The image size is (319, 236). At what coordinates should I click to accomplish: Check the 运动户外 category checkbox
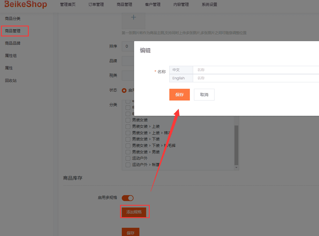point(128,158)
